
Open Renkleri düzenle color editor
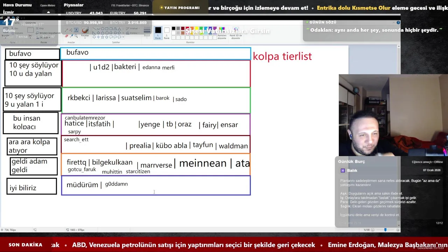tap(222, 34)
